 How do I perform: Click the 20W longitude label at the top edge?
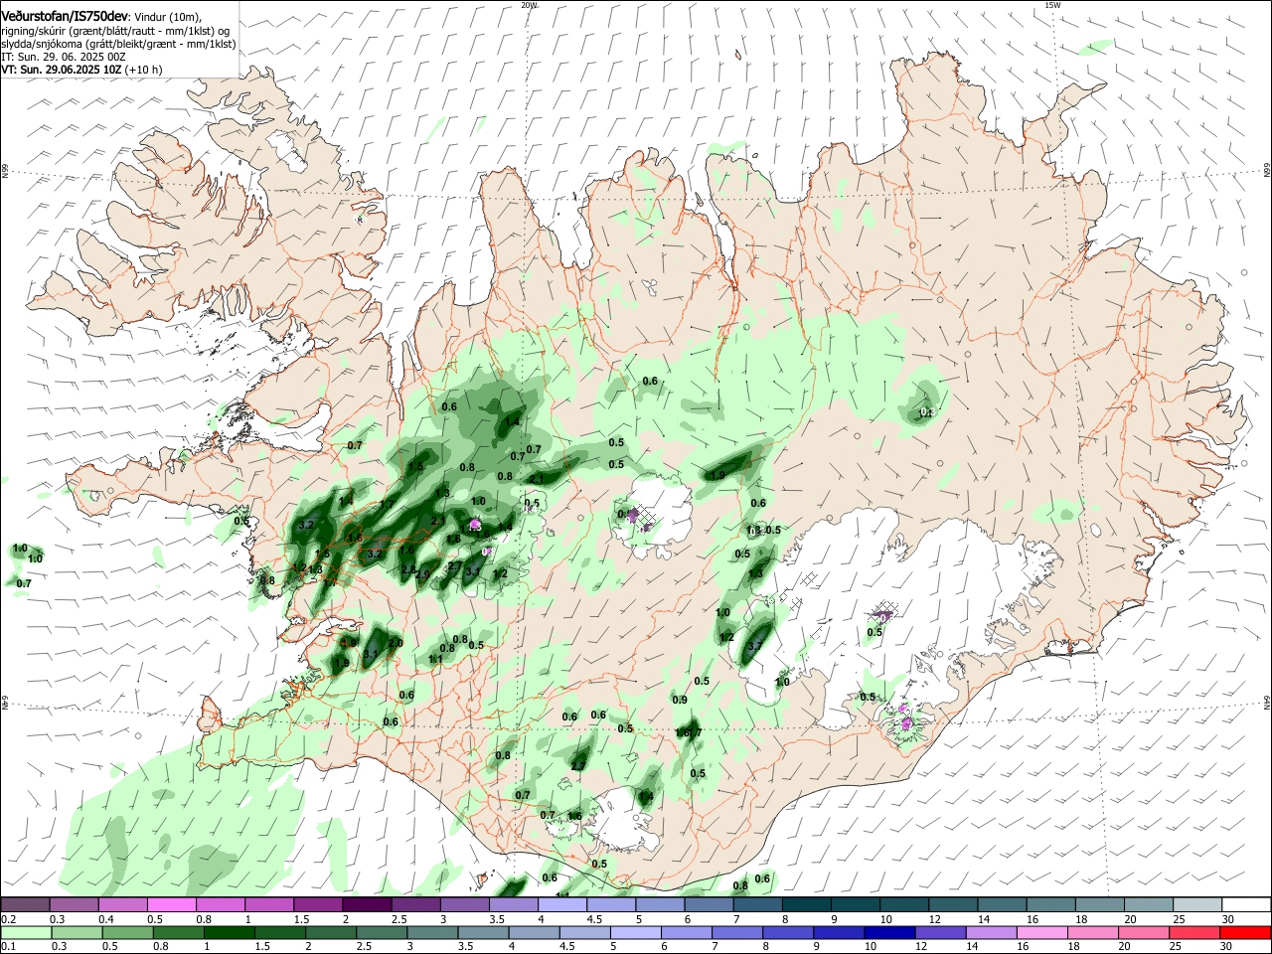529,5
